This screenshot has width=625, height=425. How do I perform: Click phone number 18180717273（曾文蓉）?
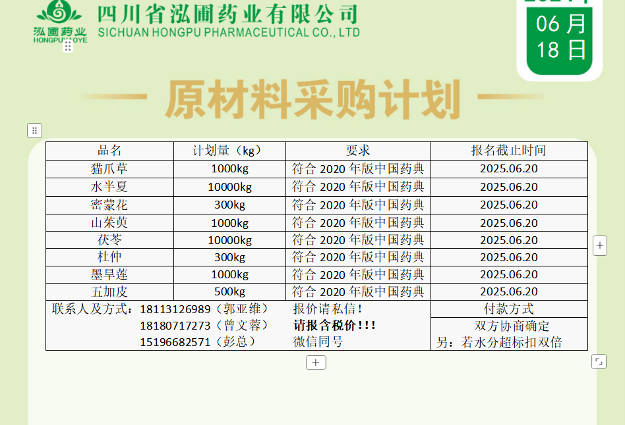[204, 326]
